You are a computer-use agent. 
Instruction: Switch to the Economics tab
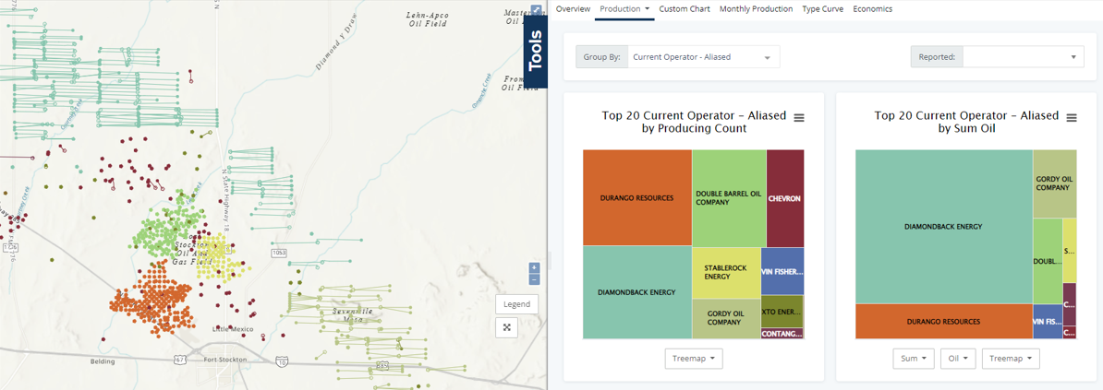point(872,9)
